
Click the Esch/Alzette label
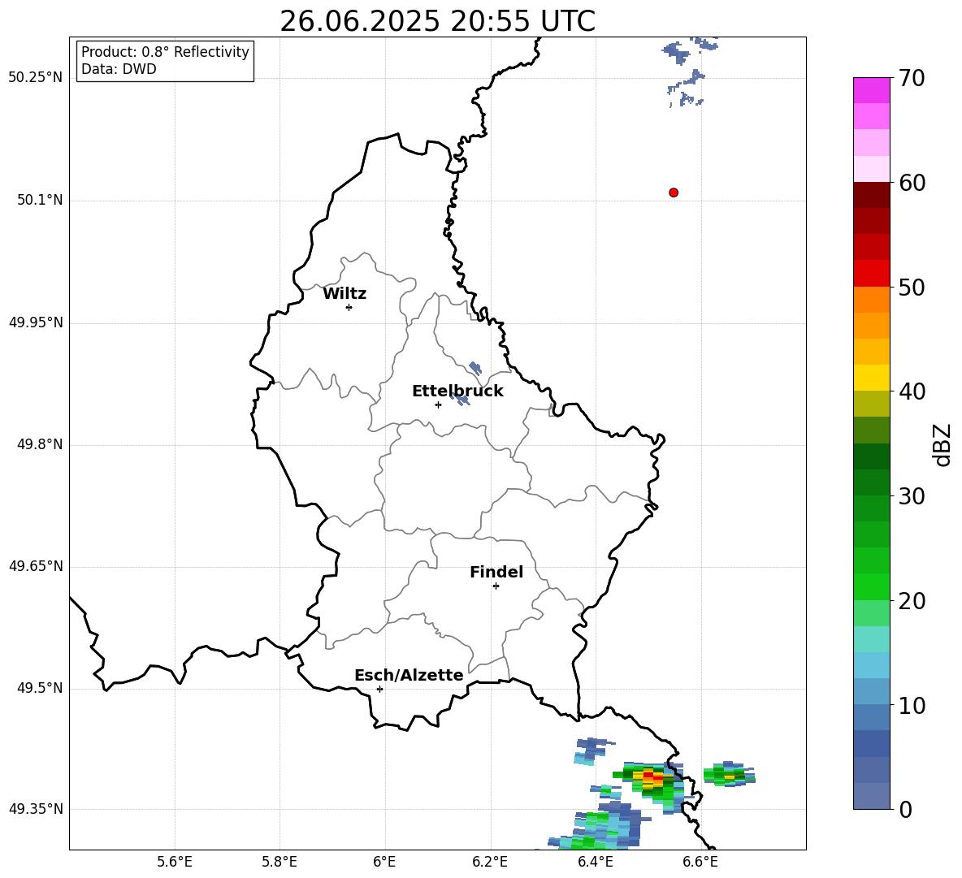point(409,675)
